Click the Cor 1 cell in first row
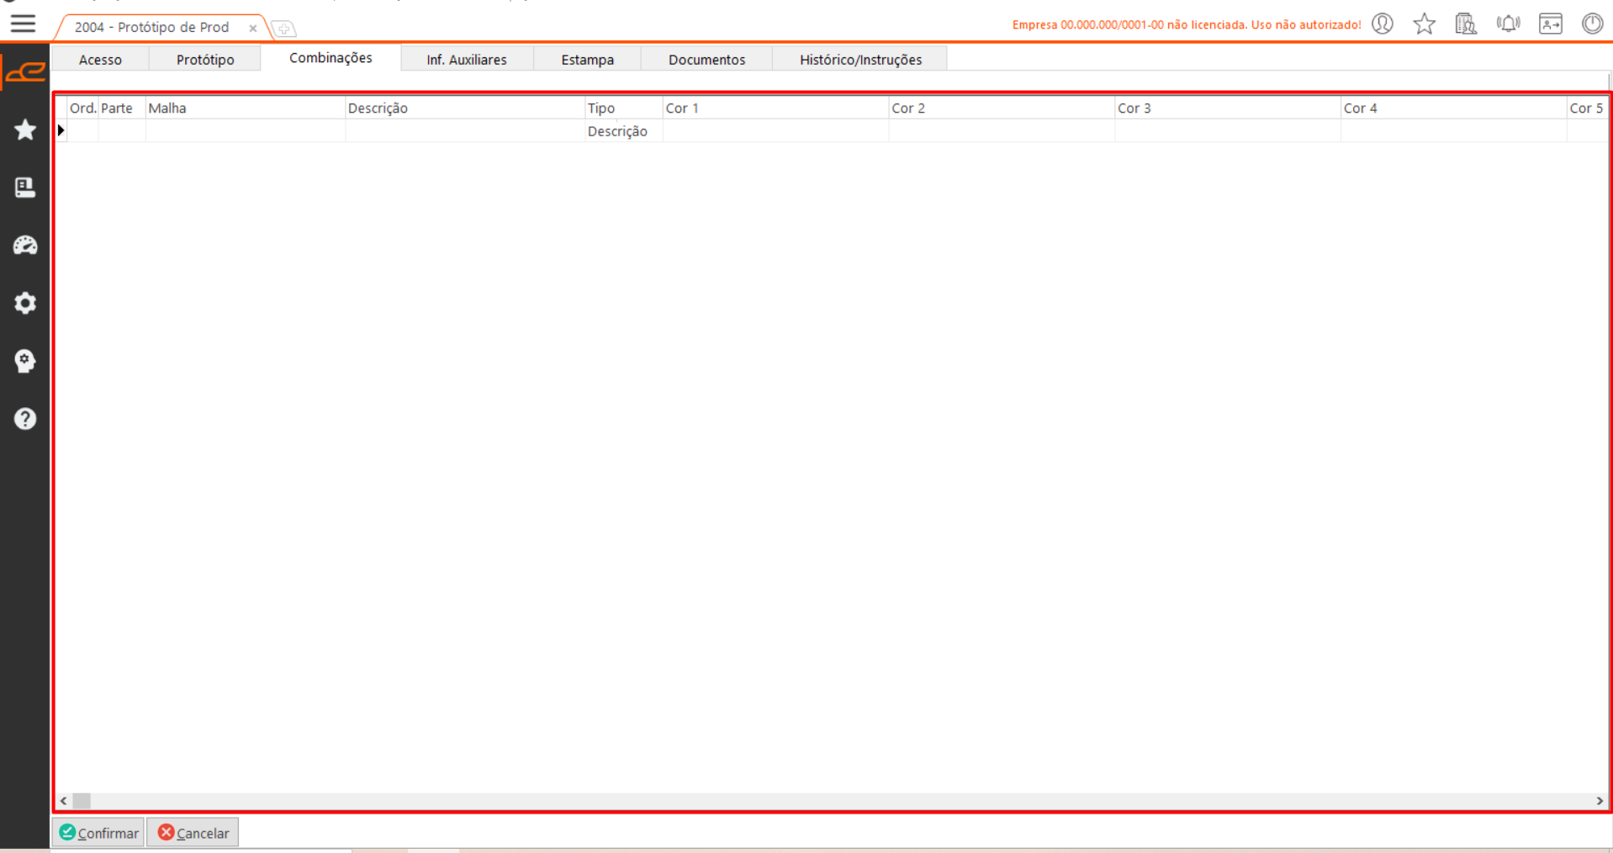1613x853 pixels. (x=775, y=131)
